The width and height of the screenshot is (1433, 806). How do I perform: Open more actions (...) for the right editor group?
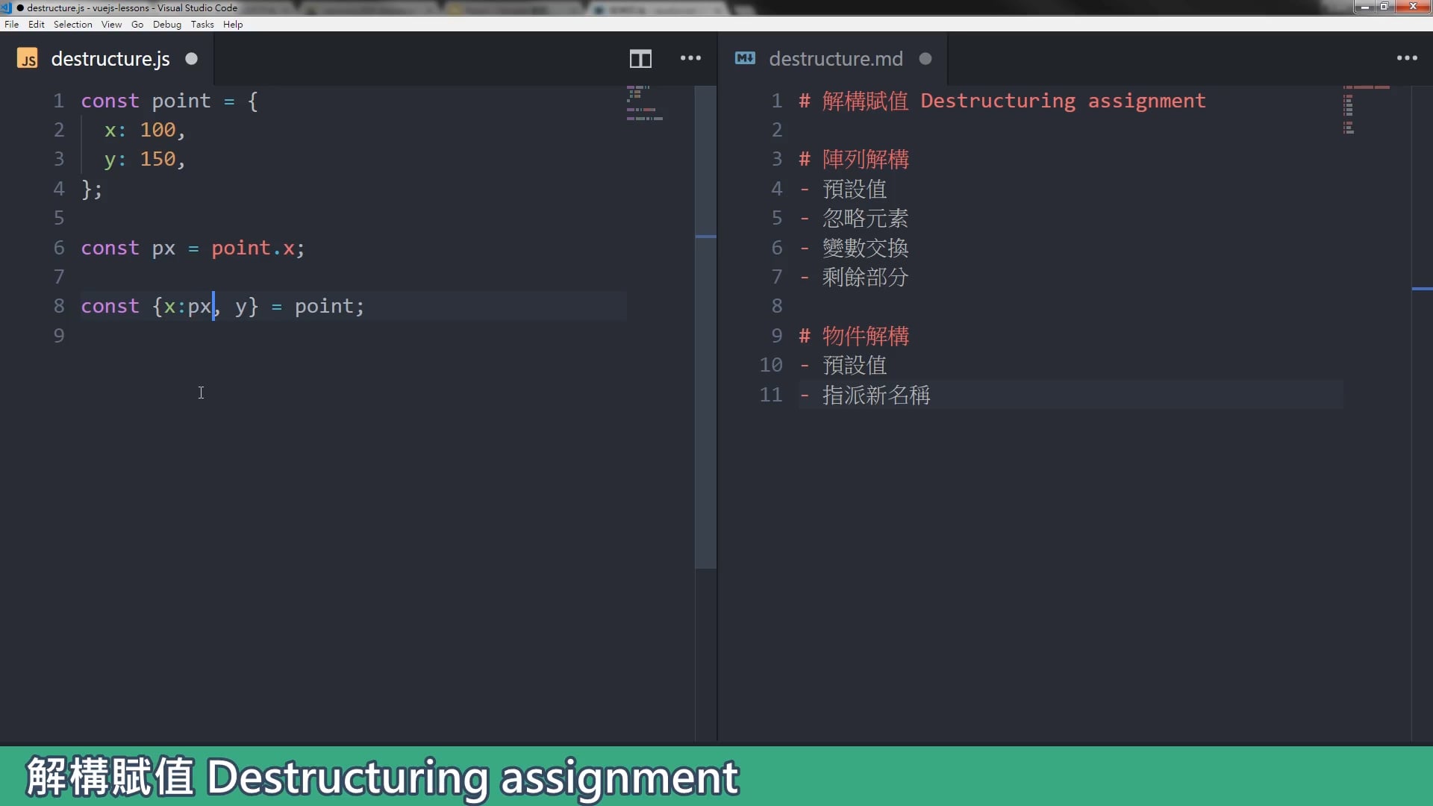click(1408, 59)
